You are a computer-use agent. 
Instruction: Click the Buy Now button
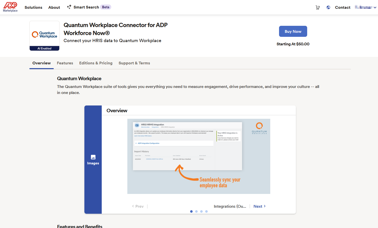click(x=293, y=31)
